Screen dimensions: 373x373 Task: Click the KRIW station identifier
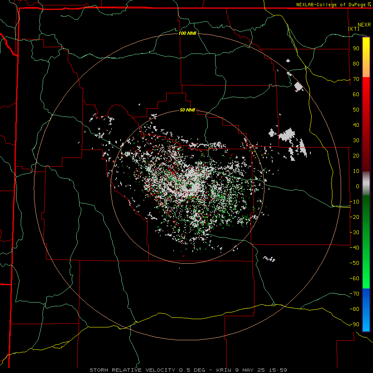(x=224, y=370)
